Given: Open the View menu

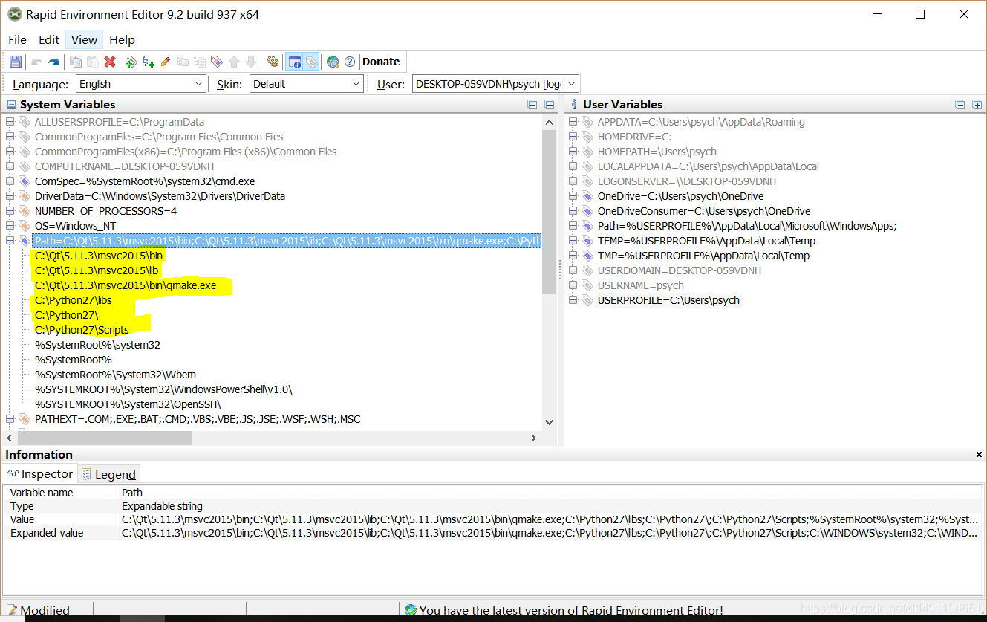Looking at the screenshot, I should click(84, 40).
